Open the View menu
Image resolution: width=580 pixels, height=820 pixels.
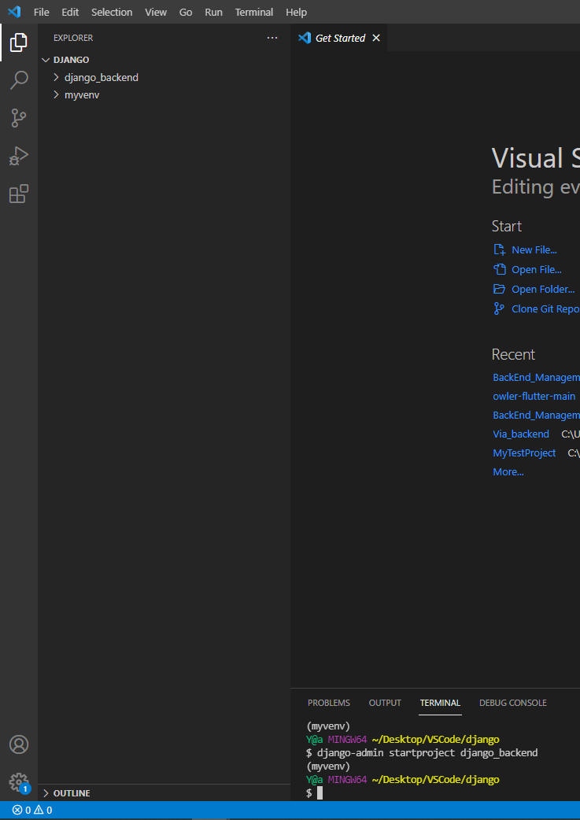[156, 12]
